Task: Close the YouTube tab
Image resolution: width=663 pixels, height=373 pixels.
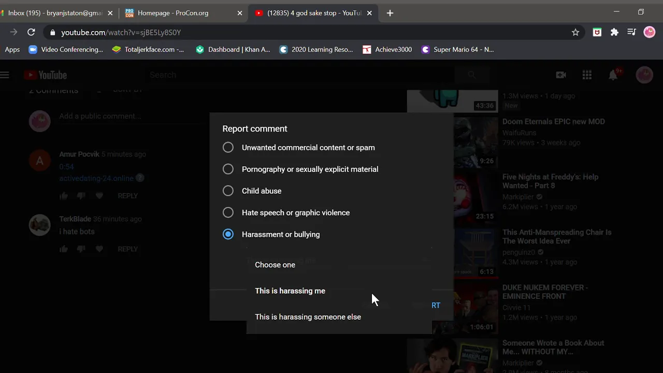Action: 369,13
